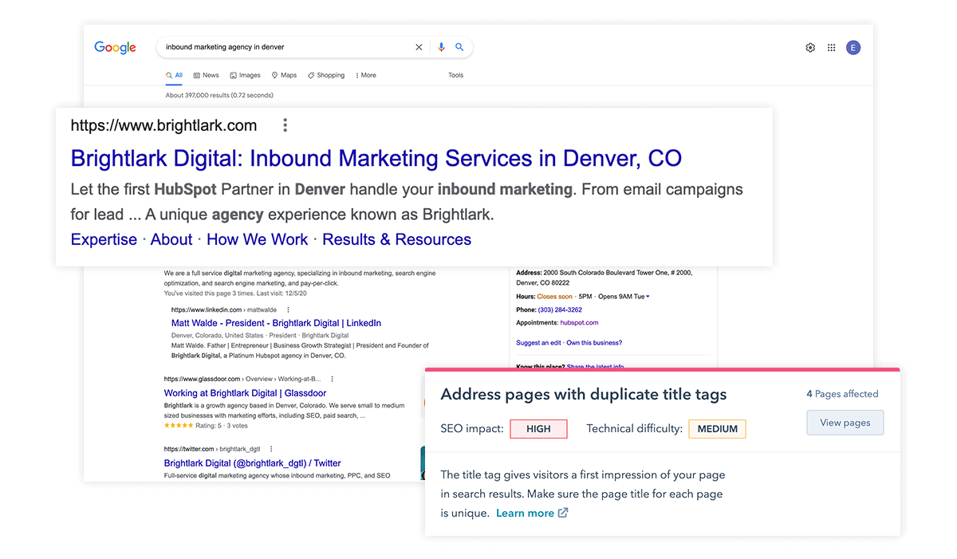Click Own this business link
The height and width of the screenshot is (559, 957).
tap(594, 343)
